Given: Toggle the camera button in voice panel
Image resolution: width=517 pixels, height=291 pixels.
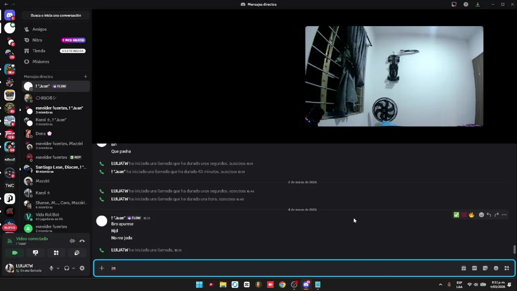Looking at the screenshot, I should 15,253.
